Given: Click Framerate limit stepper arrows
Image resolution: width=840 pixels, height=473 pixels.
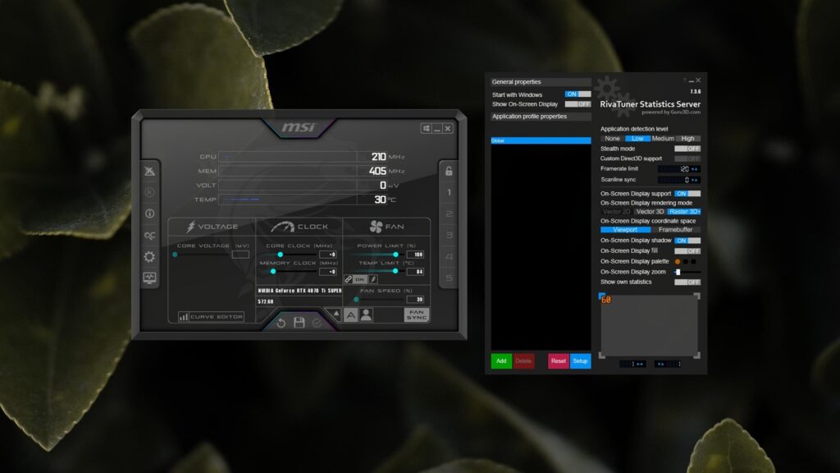Looking at the screenshot, I should pyautogui.click(x=695, y=169).
